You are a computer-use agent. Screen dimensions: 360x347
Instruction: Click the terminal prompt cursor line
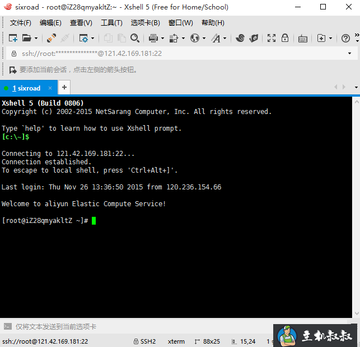click(49, 221)
